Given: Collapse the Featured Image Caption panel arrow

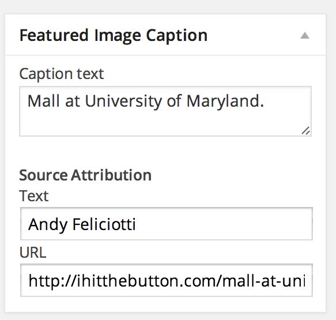Looking at the screenshot, I should pos(304,35).
